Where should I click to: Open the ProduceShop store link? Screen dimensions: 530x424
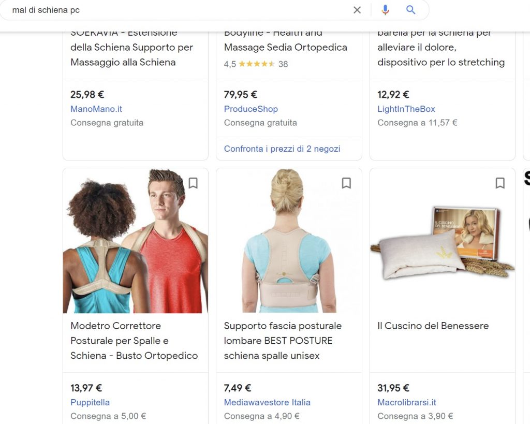251,109
